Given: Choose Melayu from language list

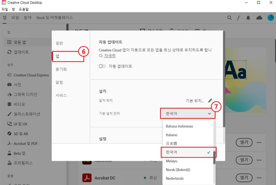Looking at the screenshot, I should click(188, 161).
